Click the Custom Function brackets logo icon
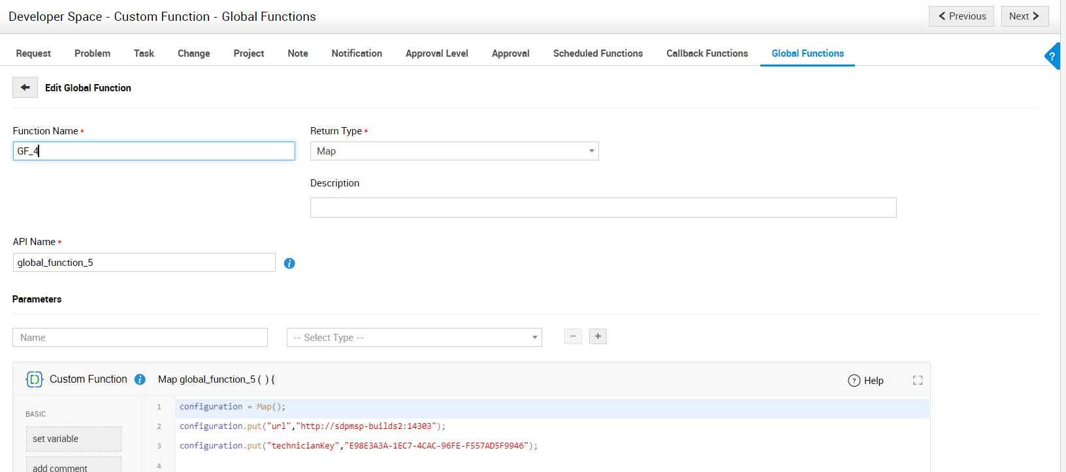The width and height of the screenshot is (1066, 472). coord(34,379)
